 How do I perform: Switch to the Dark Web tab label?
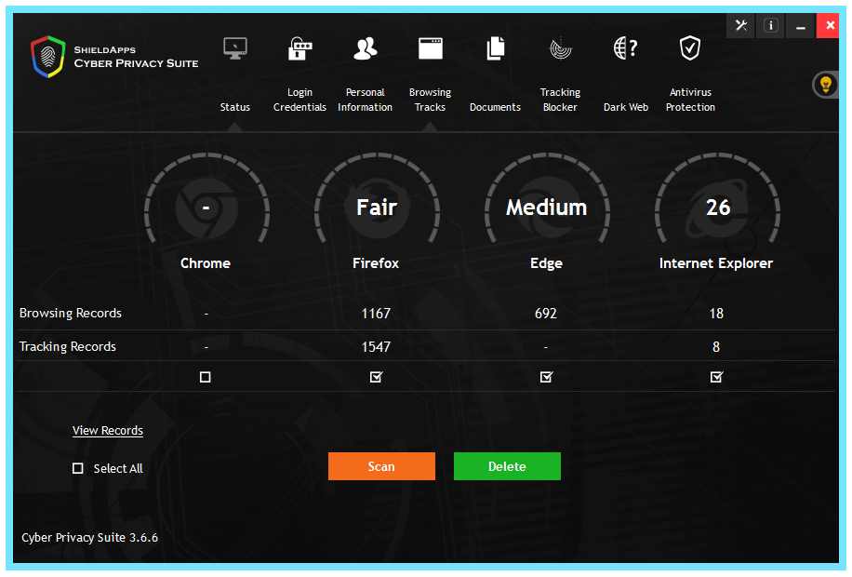point(626,107)
